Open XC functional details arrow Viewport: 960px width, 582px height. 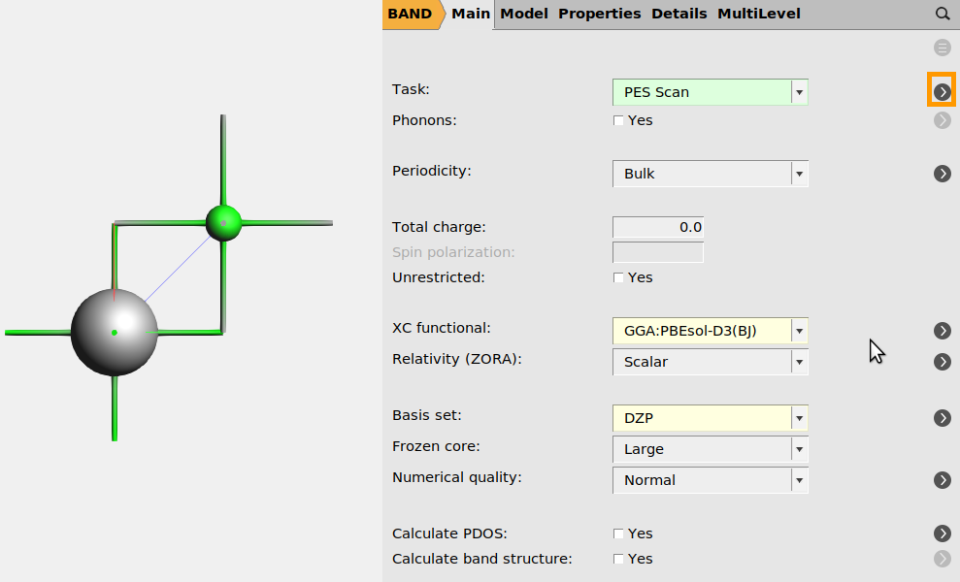942,331
